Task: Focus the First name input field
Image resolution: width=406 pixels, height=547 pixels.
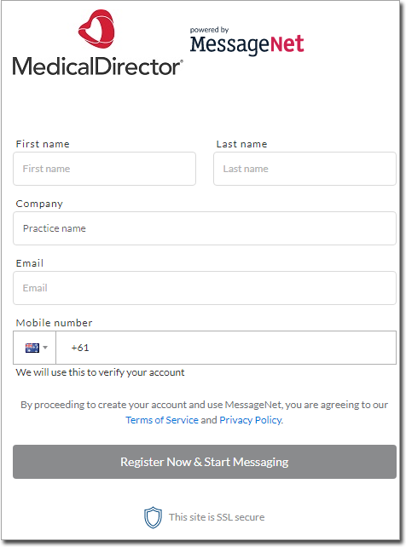Action: [x=104, y=169]
